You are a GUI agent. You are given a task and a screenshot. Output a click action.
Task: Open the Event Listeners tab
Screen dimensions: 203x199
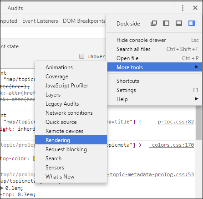[40, 21]
